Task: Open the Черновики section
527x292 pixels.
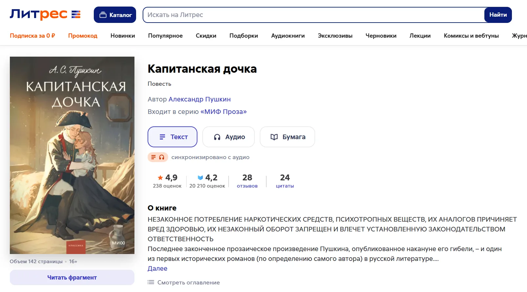Action: coord(381,36)
